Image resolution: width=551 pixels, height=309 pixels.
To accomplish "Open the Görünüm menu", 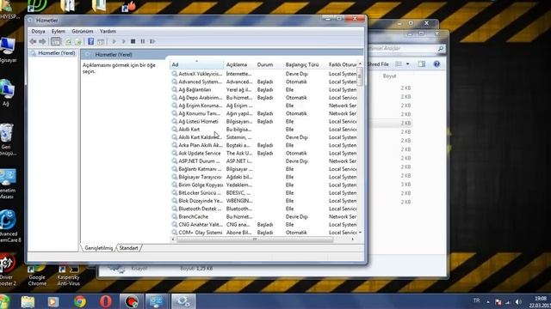I will pos(83,31).
